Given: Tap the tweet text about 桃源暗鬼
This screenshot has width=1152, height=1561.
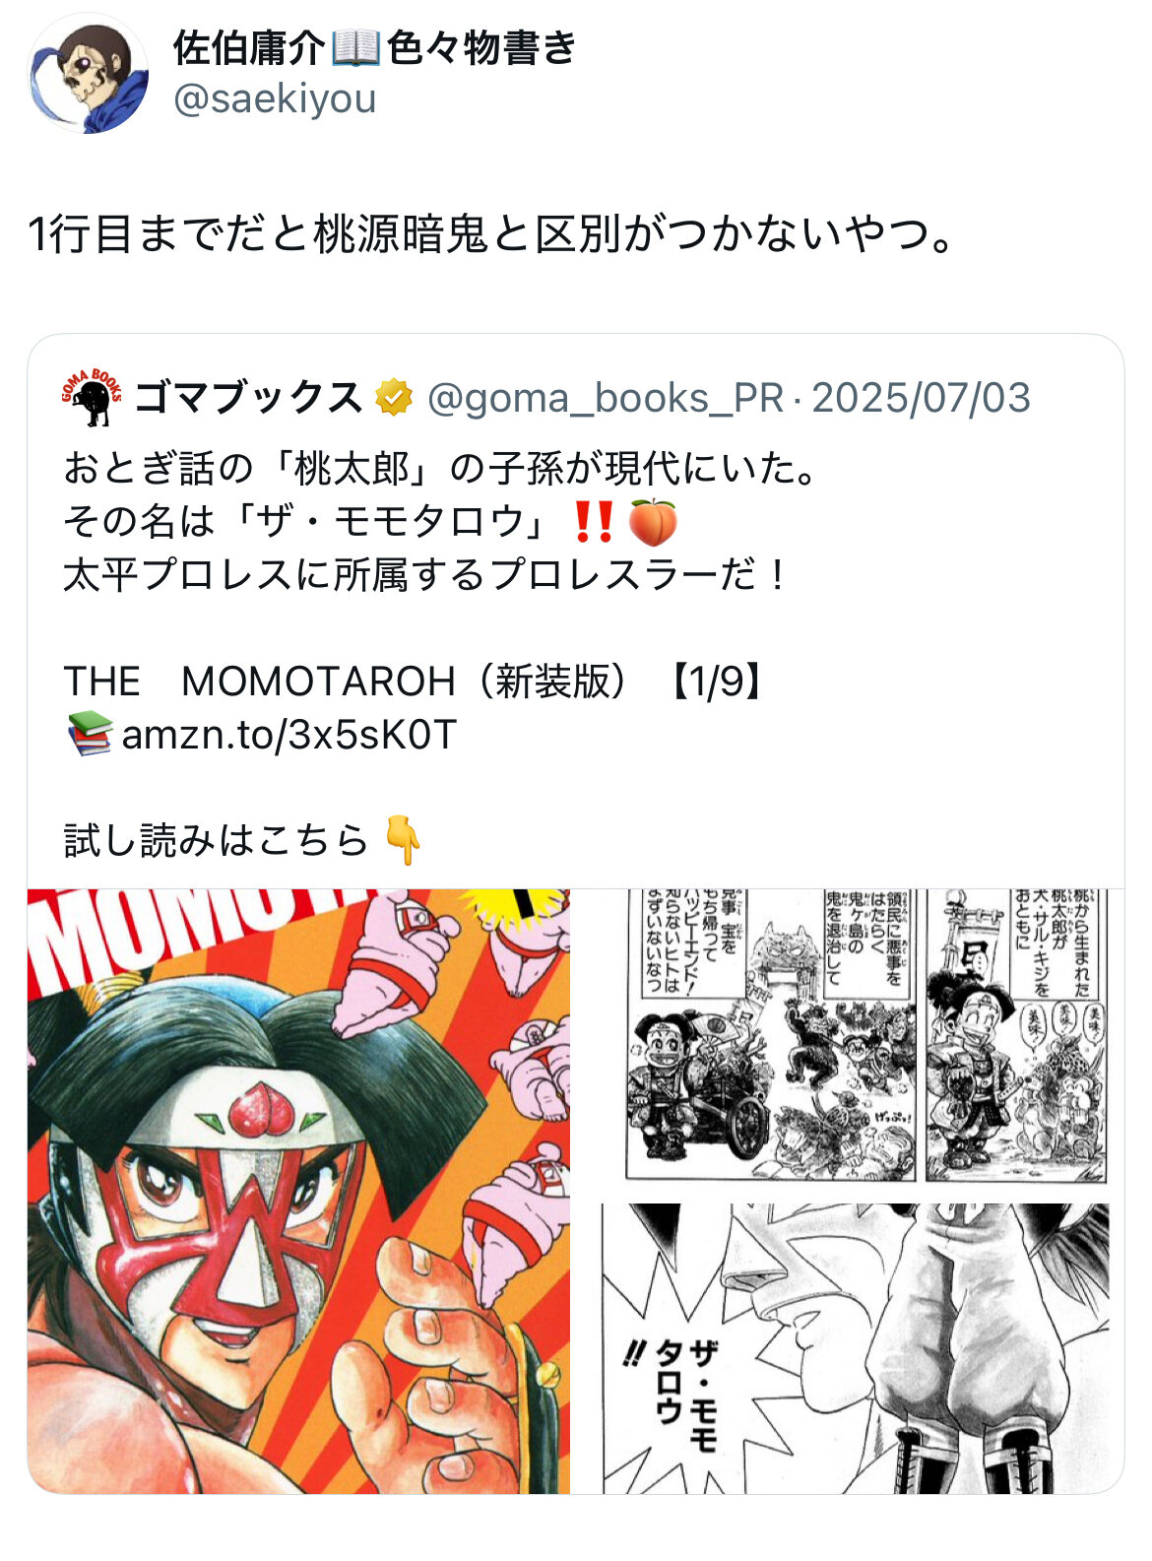Looking at the screenshot, I should tap(492, 234).
